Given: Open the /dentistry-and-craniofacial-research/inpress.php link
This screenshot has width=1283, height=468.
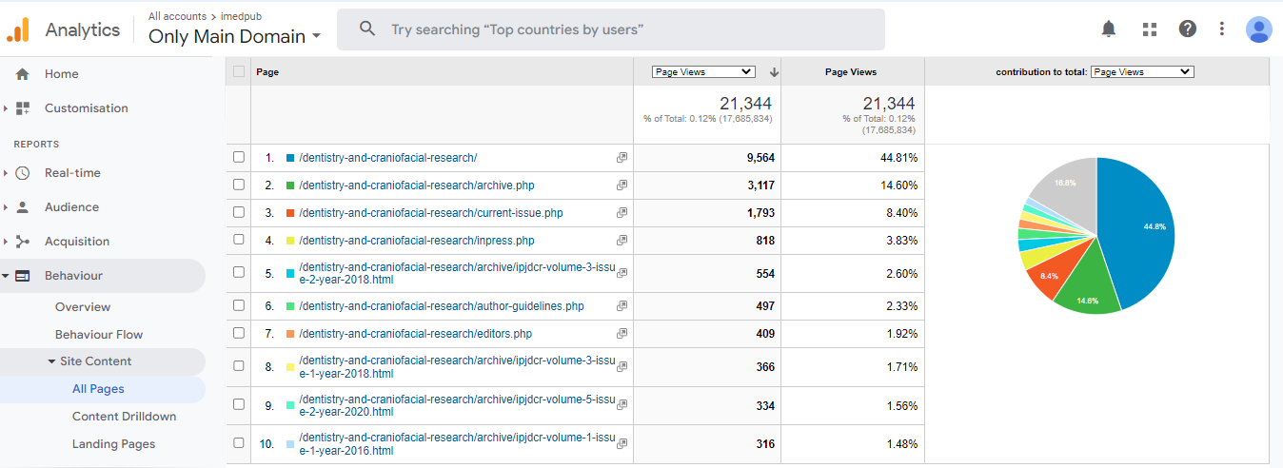Looking at the screenshot, I should click(416, 241).
